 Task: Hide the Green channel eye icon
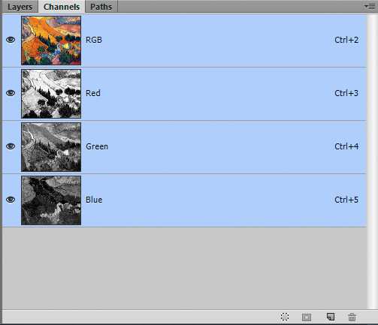[11, 146]
